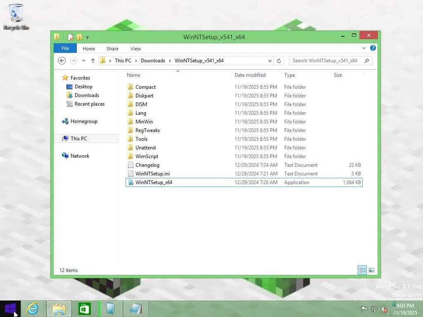Select the WinNTSetup_x64 application
423x317 pixels.
coord(244,182)
